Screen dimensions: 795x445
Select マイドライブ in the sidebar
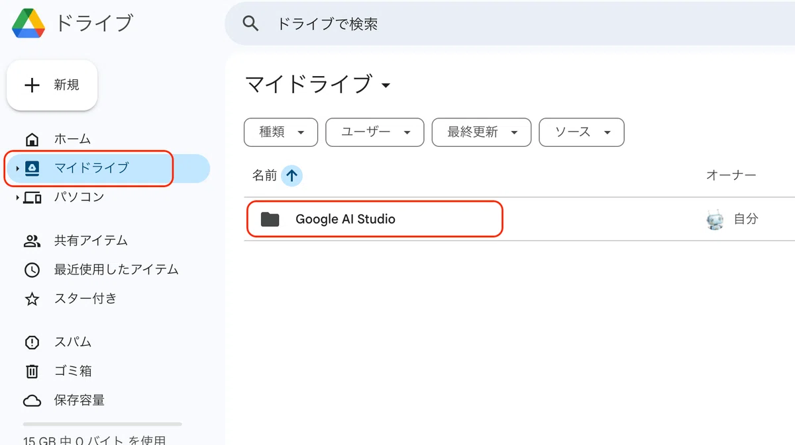coord(107,168)
